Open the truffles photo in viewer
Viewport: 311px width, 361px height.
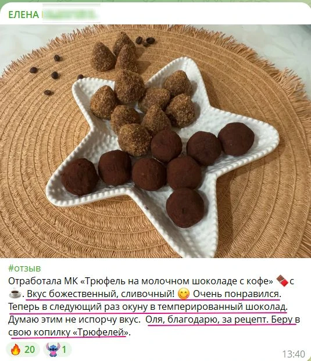click(155, 141)
